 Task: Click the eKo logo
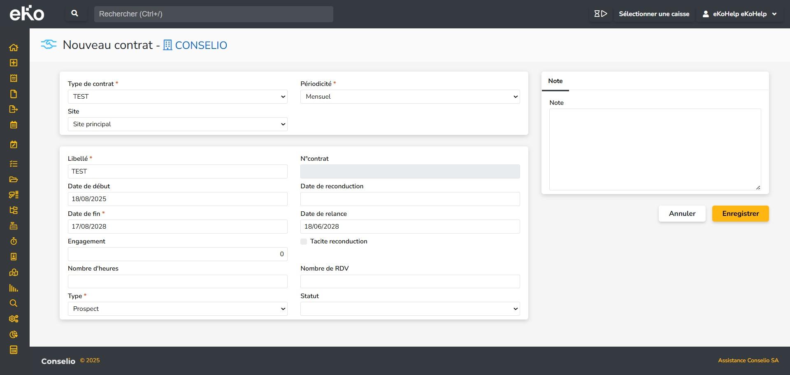click(x=27, y=14)
